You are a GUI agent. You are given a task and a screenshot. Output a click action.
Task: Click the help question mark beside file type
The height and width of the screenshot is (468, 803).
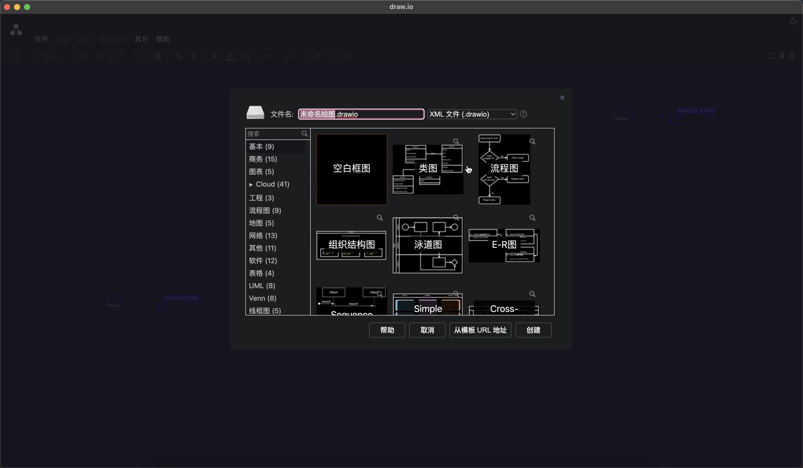click(x=524, y=114)
